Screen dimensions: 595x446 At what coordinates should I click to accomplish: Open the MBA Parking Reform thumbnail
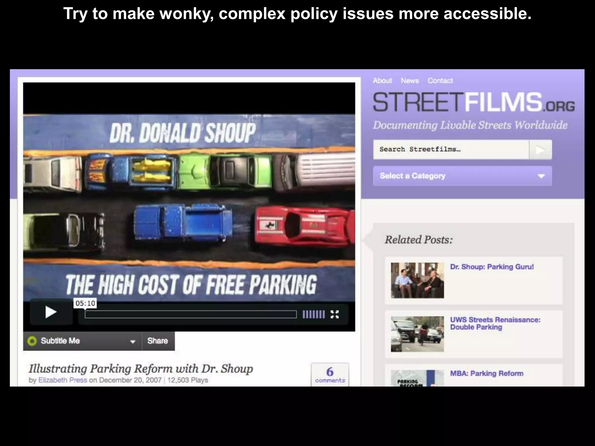[x=417, y=378]
